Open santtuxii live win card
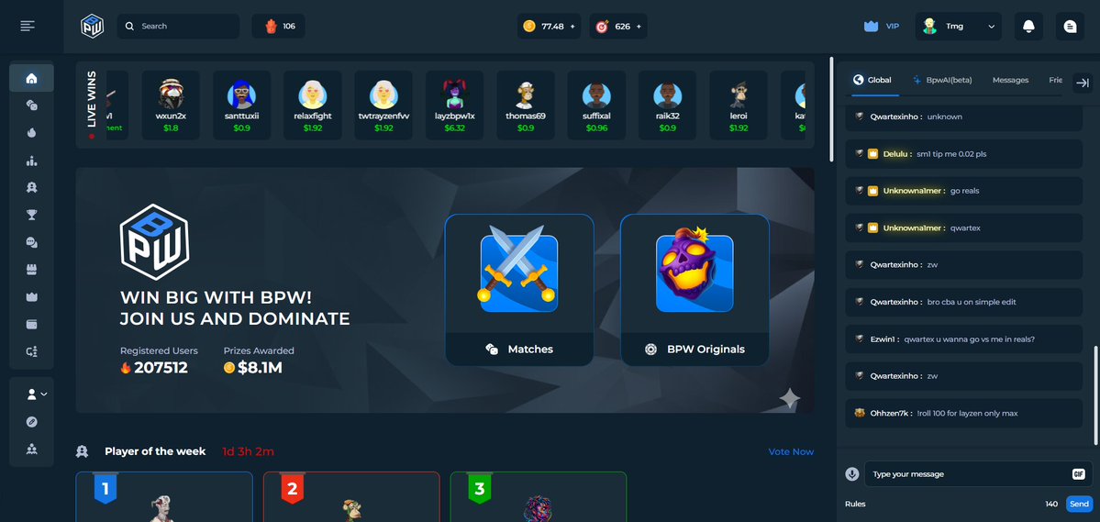Viewport: 1100px width, 522px height. pyautogui.click(x=241, y=105)
